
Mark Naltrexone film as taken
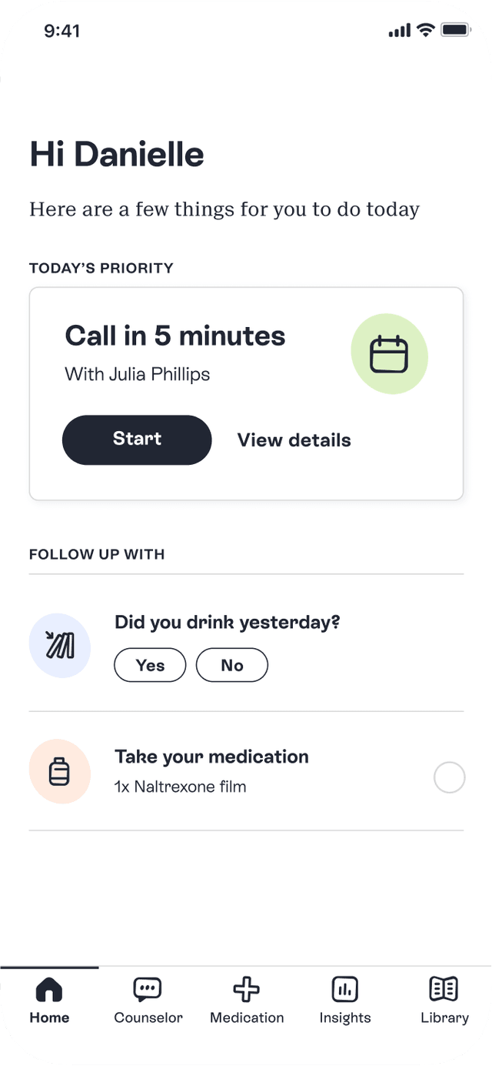pyautogui.click(x=450, y=777)
